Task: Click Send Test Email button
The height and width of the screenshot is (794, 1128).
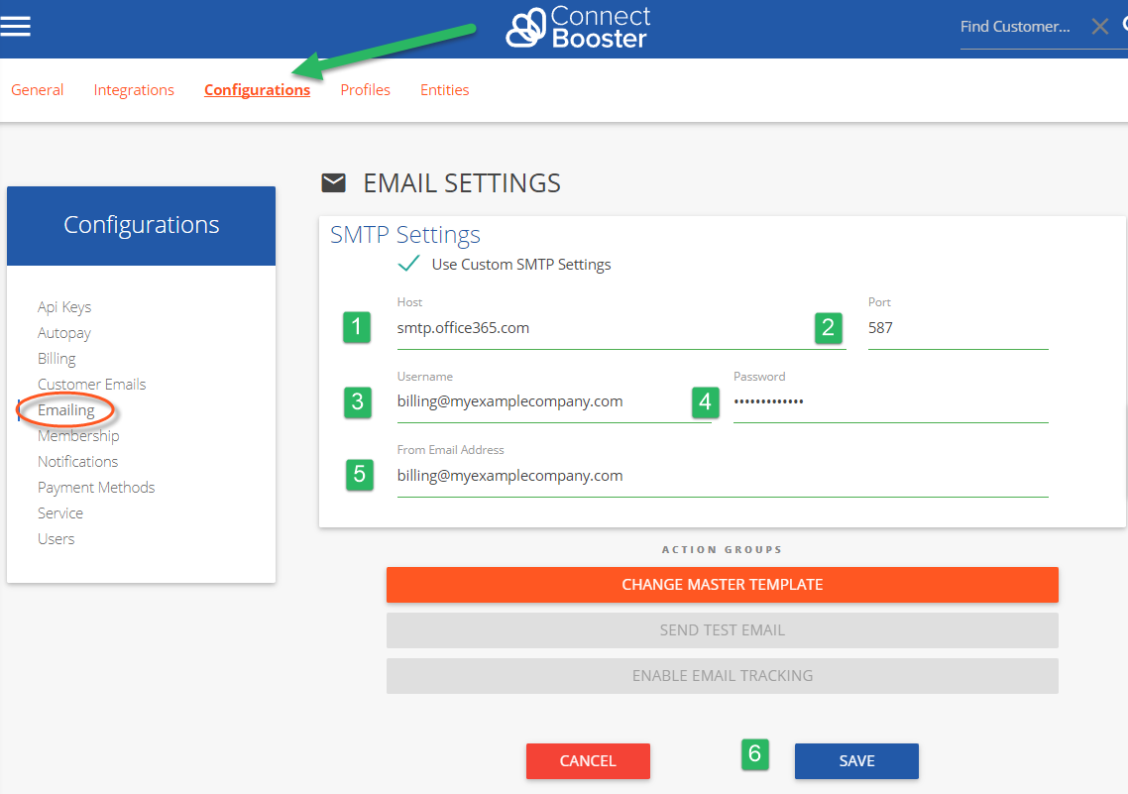Action: (723, 630)
